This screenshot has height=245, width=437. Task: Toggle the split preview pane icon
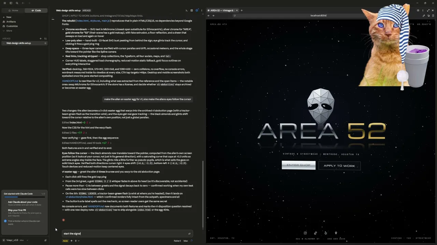tap(192, 11)
